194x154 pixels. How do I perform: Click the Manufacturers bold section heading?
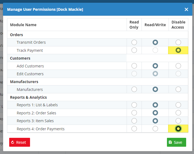tap(24, 82)
